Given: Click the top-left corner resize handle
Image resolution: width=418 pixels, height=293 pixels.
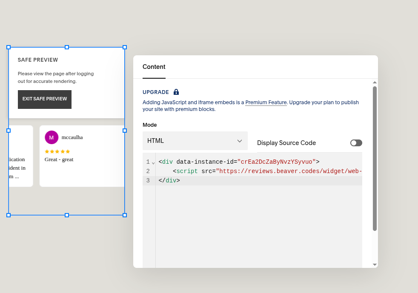Looking at the screenshot, I should click(x=9, y=47).
